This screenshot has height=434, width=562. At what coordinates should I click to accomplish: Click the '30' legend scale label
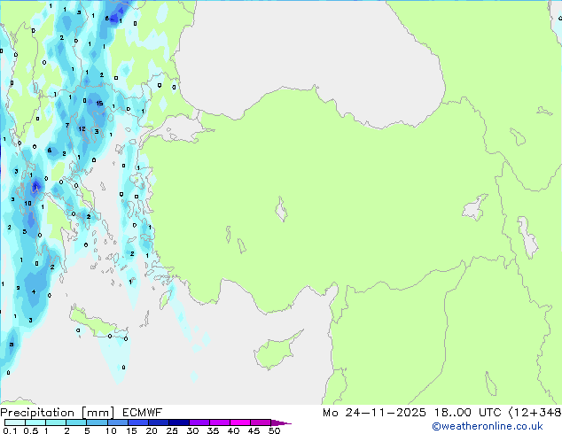[x=192, y=430]
